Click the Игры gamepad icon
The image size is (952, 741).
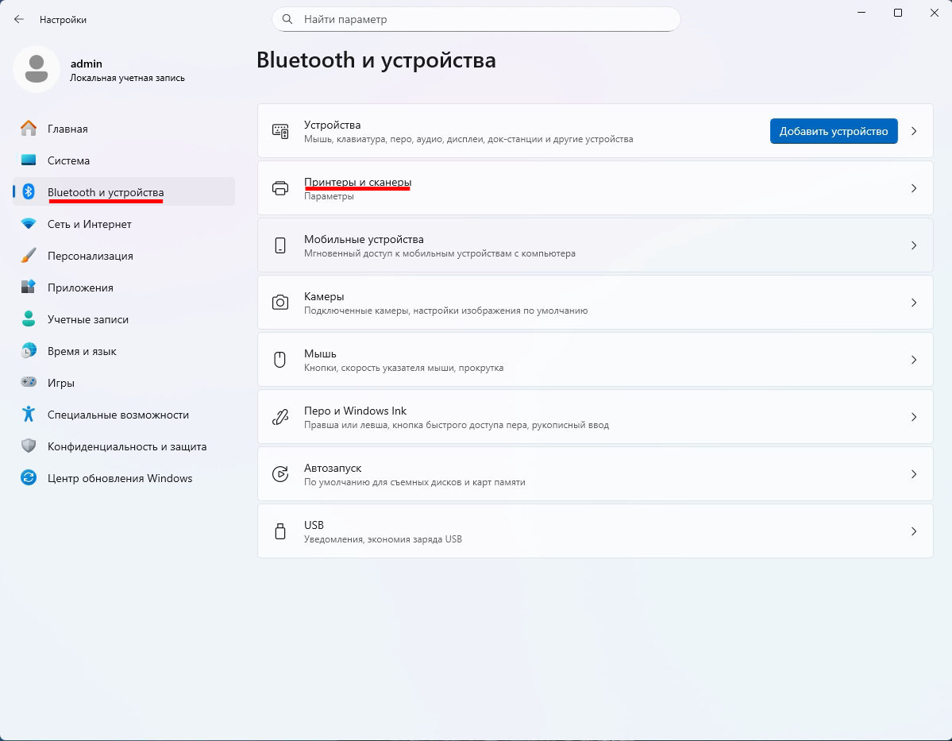(x=29, y=382)
